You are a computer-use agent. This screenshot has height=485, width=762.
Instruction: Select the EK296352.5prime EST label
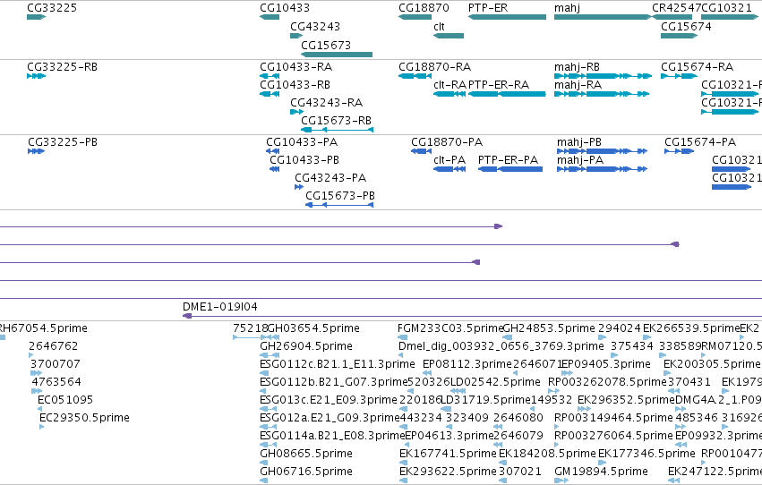click(627, 400)
